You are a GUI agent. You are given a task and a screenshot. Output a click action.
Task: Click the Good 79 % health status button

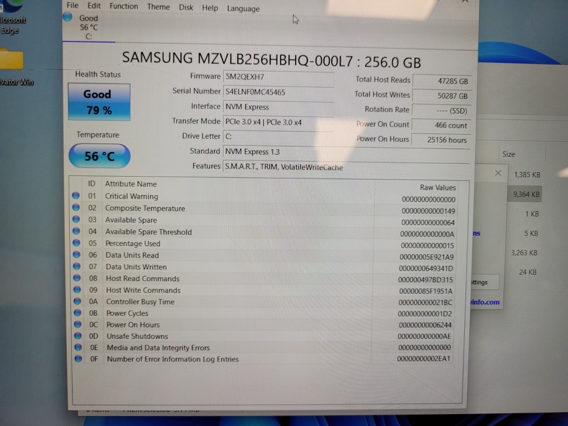pos(99,102)
